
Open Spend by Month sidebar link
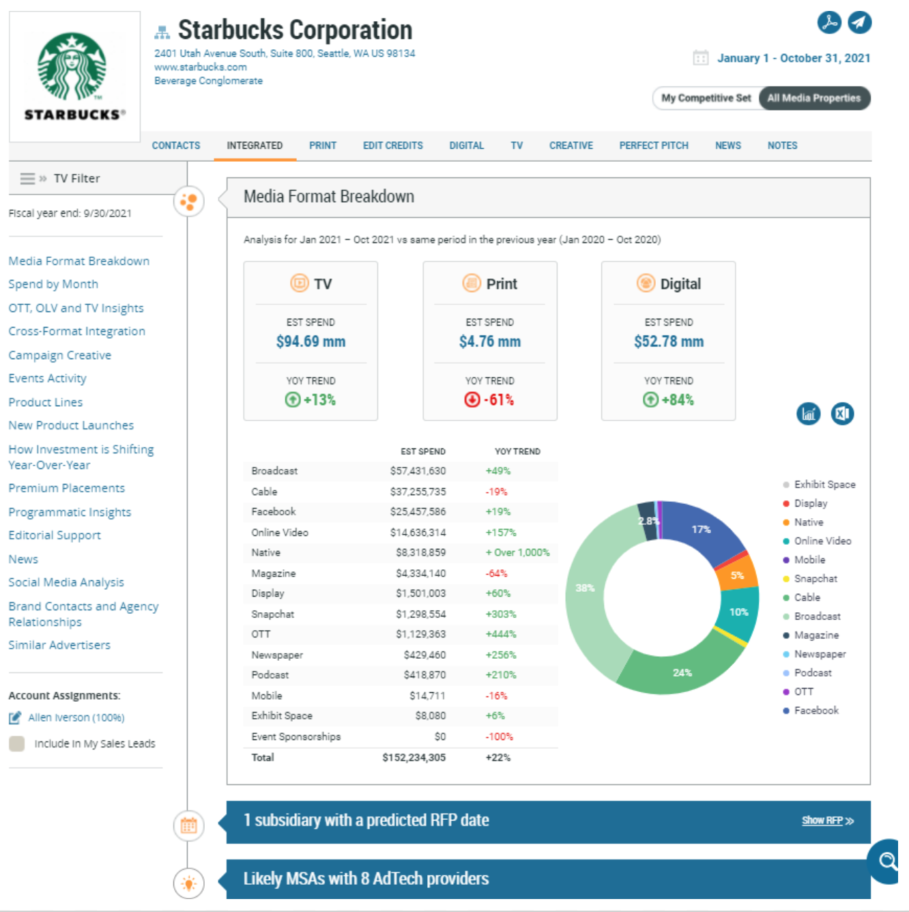click(53, 284)
